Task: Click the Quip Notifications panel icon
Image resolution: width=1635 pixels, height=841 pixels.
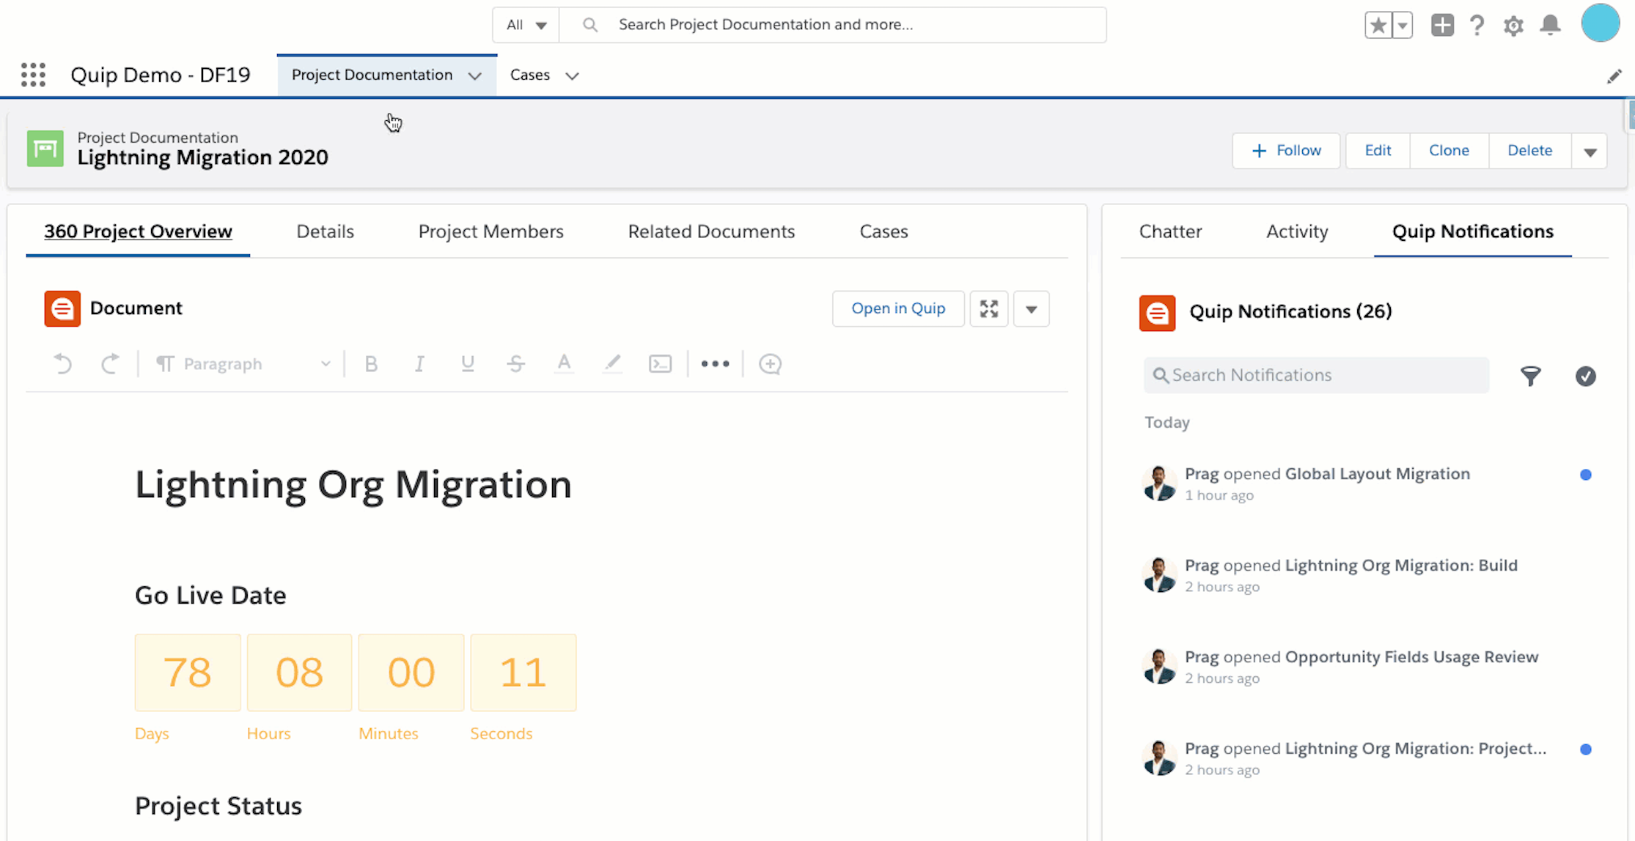Action: (1157, 313)
